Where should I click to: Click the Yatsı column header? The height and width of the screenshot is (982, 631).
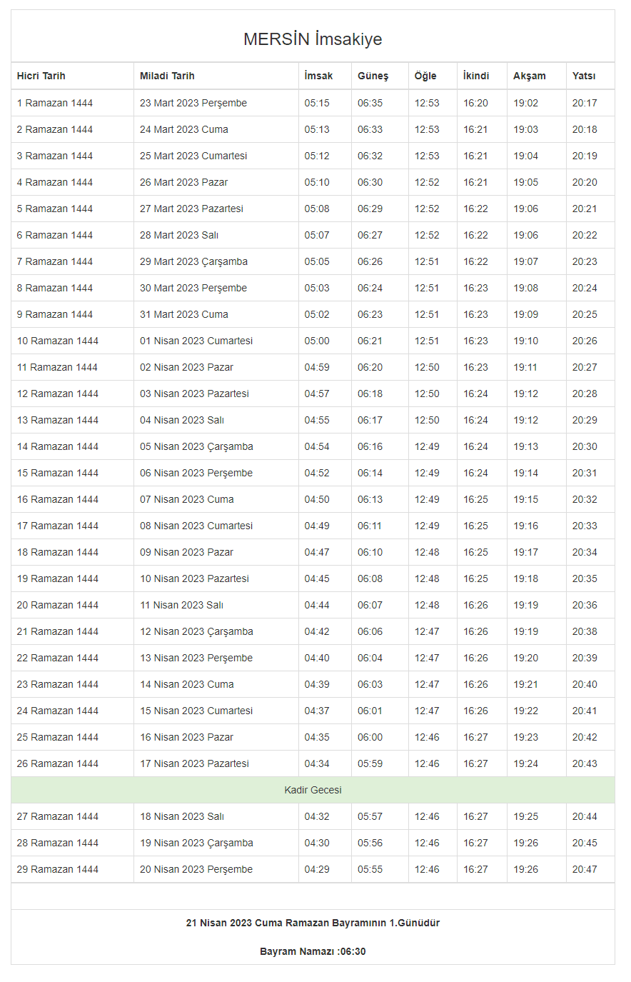583,76
